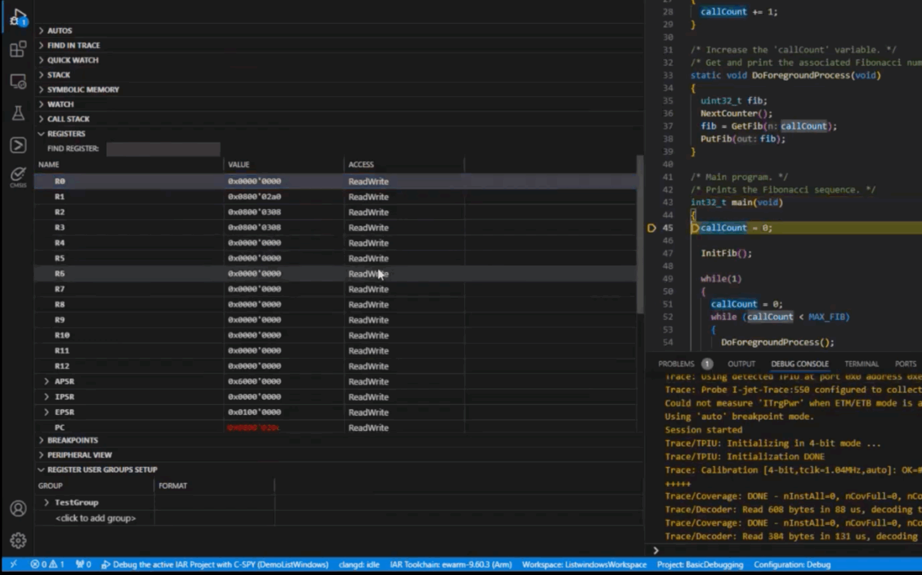Click the <click to add group> entry
922x575 pixels.
(95, 518)
